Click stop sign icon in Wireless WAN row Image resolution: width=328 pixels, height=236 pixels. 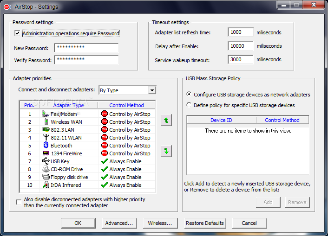tap(105, 122)
